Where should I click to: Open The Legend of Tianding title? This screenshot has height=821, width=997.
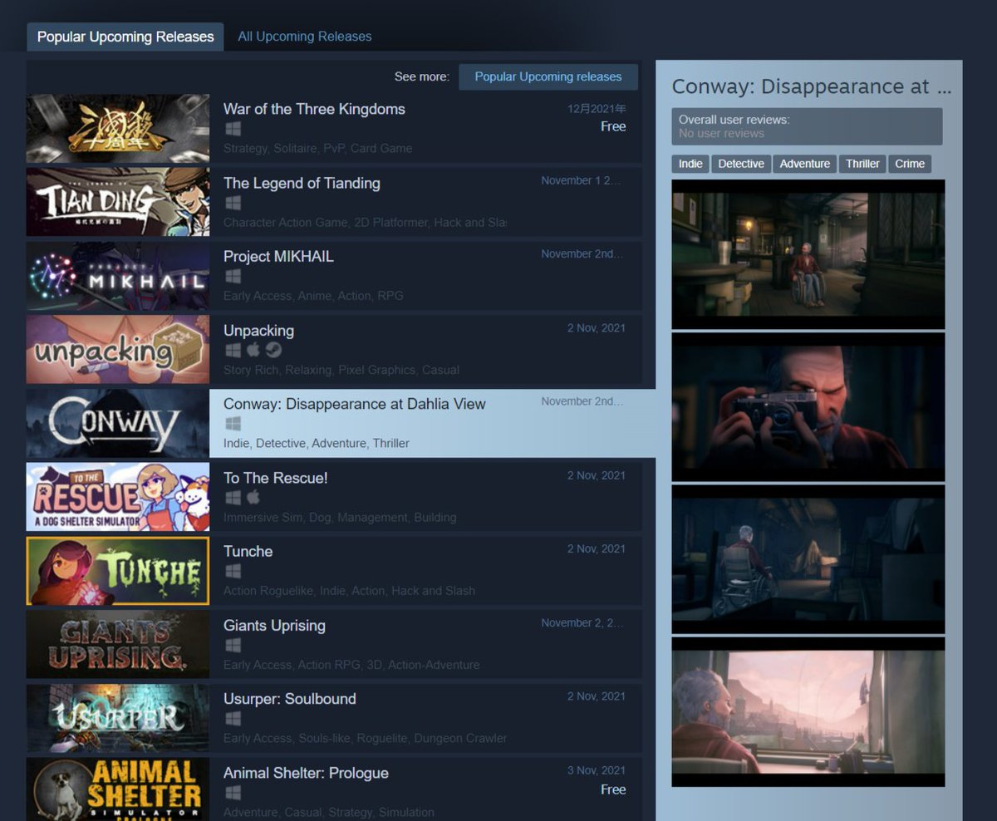tap(302, 183)
